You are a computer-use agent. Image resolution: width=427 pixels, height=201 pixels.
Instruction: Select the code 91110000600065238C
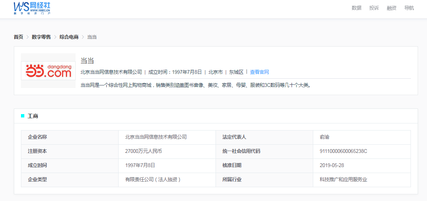344,151
